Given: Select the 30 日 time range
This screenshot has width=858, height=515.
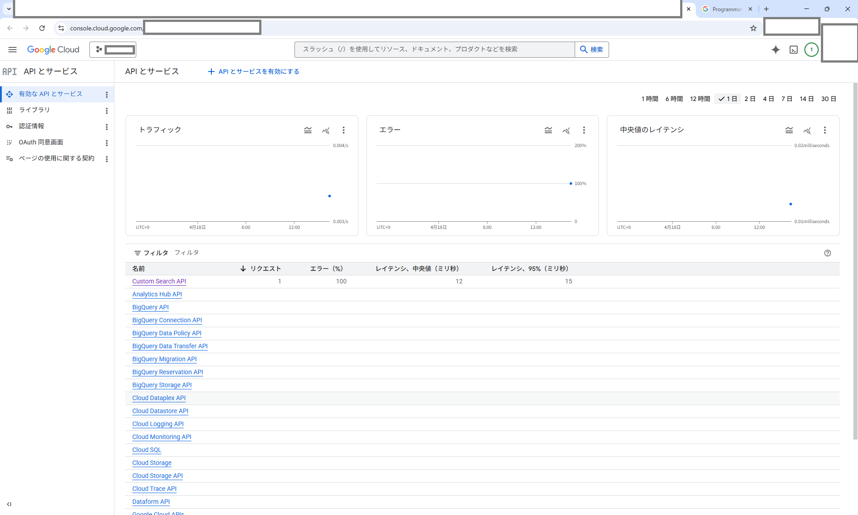Looking at the screenshot, I should (829, 99).
